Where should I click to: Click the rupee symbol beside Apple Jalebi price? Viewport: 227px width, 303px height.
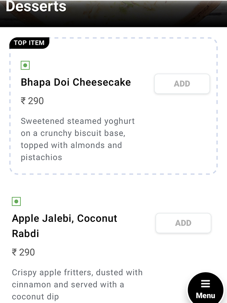[x=15, y=252]
